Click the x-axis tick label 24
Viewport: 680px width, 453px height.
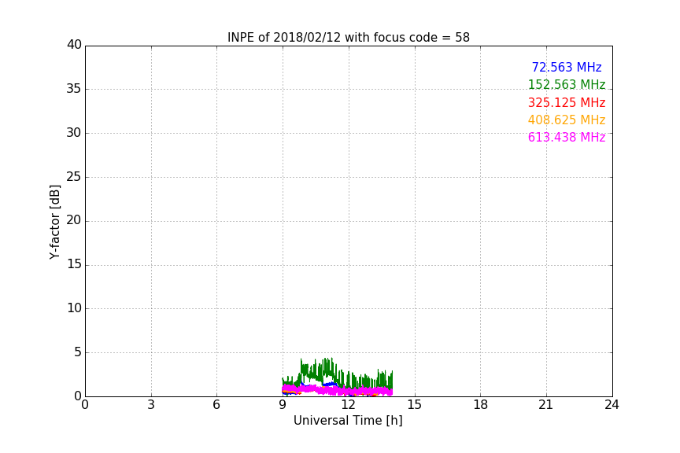pos(612,405)
